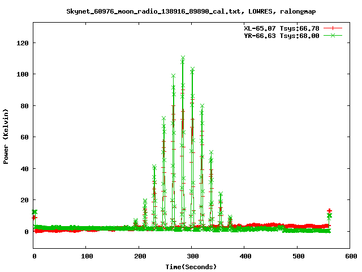Click the green cross marker at time zero

[35, 212]
